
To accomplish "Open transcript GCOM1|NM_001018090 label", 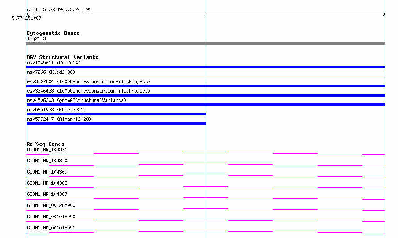I will tap(51, 217).
